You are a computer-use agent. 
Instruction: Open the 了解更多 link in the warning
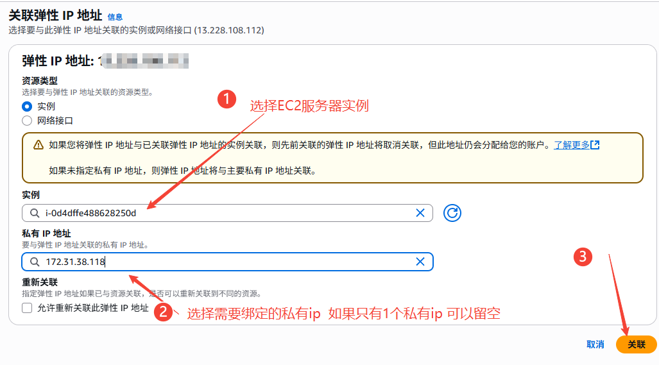coord(572,145)
